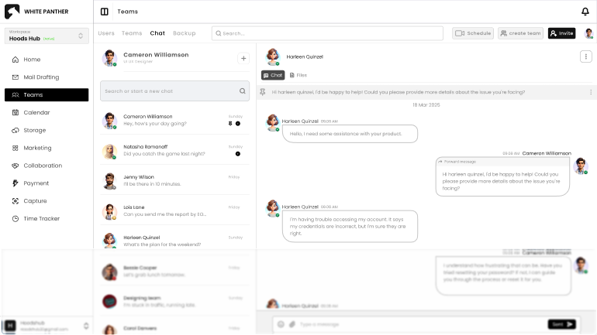Open Time Tracker in sidebar
This screenshot has height=335, width=597.
[x=41, y=219]
